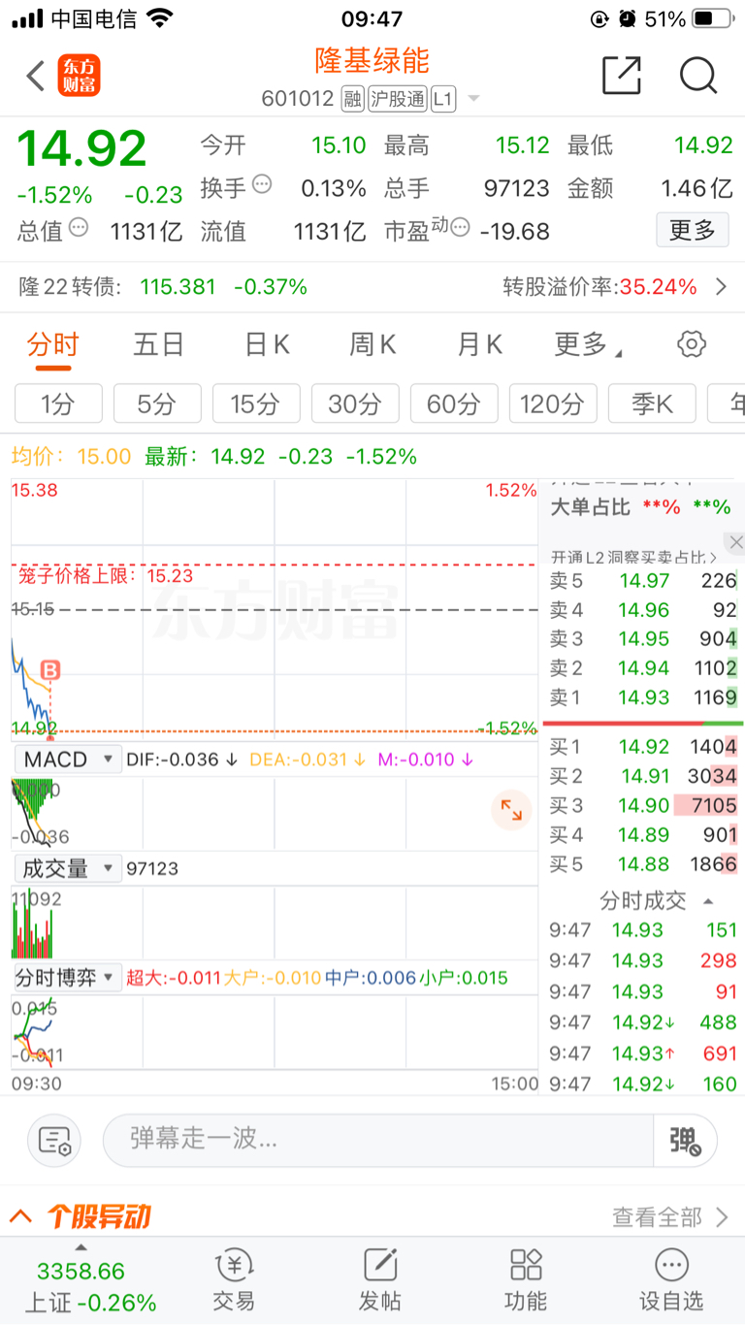
Task: Switch to the 日K tab
Action: click(267, 344)
